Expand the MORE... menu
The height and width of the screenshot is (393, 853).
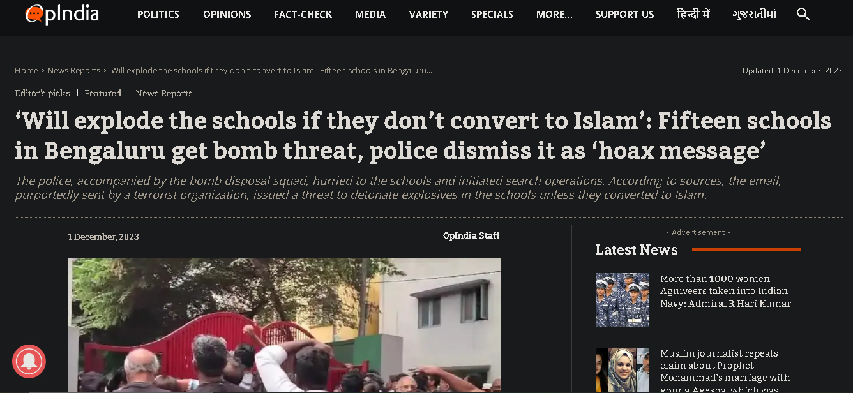coord(554,14)
